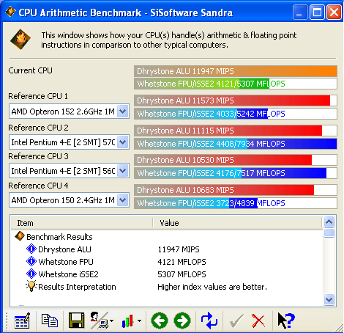Click Reference CPU 1 Whetstone 4033/5242 bar
The height and width of the screenshot is (333, 344).
tap(236, 114)
